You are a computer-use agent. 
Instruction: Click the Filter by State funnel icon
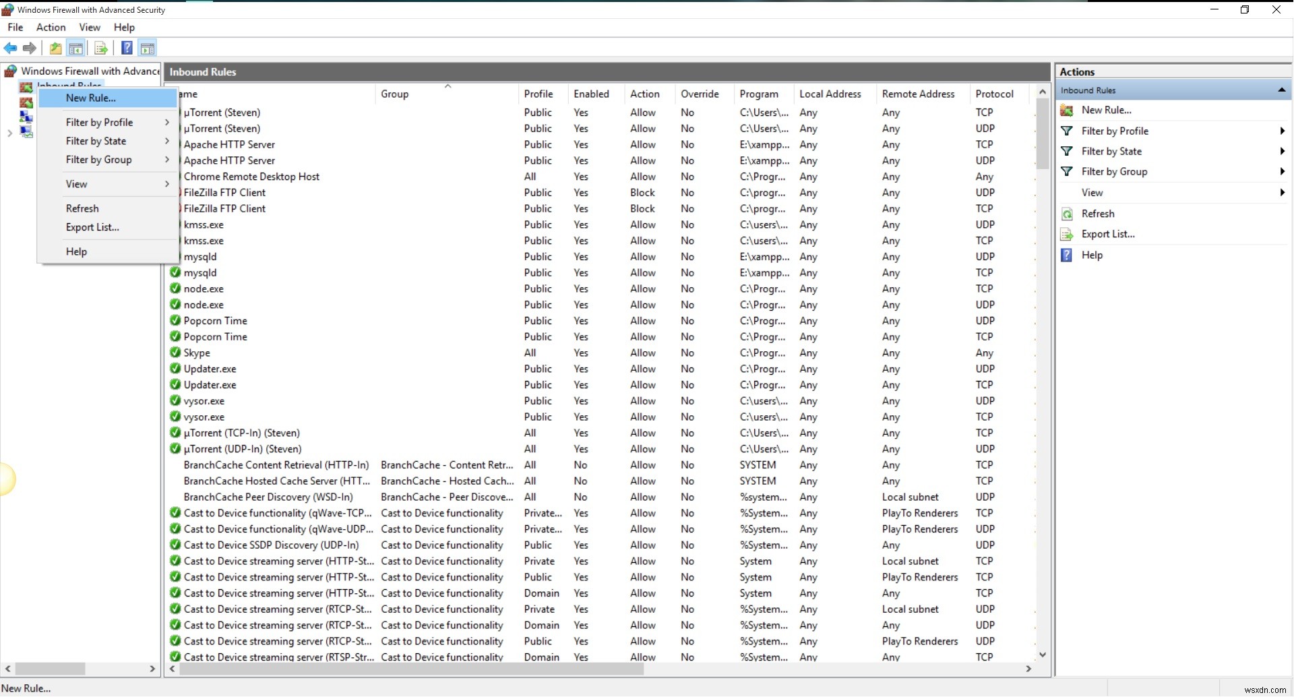point(1068,151)
